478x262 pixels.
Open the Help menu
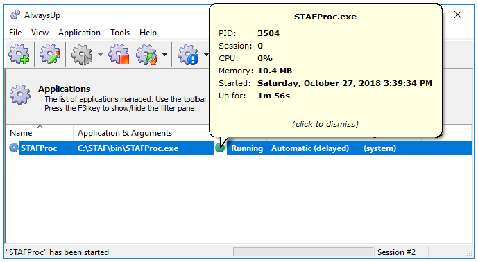click(x=148, y=33)
